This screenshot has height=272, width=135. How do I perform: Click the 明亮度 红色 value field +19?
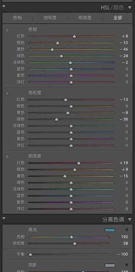tap(124, 163)
